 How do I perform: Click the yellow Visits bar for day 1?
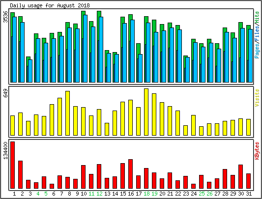[12, 125]
